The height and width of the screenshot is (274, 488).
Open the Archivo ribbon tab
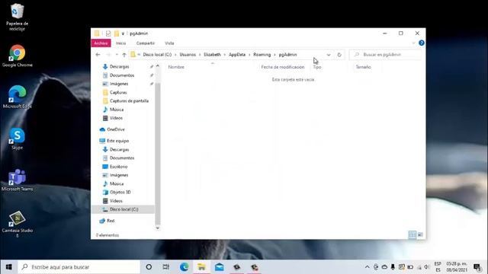pos(101,43)
